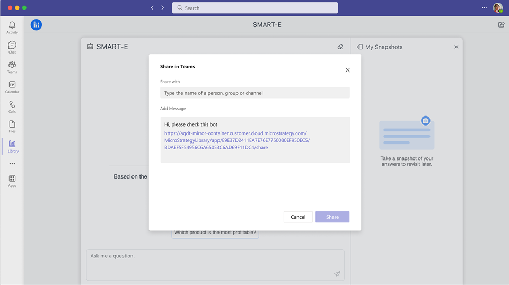The width and height of the screenshot is (509, 285).
Task: Click the eraser clear-history icon
Action: coord(340,47)
